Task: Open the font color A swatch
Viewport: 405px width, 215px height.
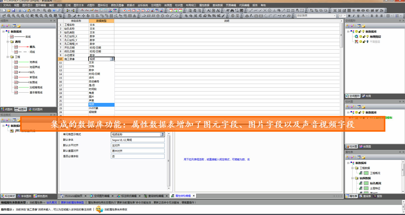Action: tap(363, 16)
